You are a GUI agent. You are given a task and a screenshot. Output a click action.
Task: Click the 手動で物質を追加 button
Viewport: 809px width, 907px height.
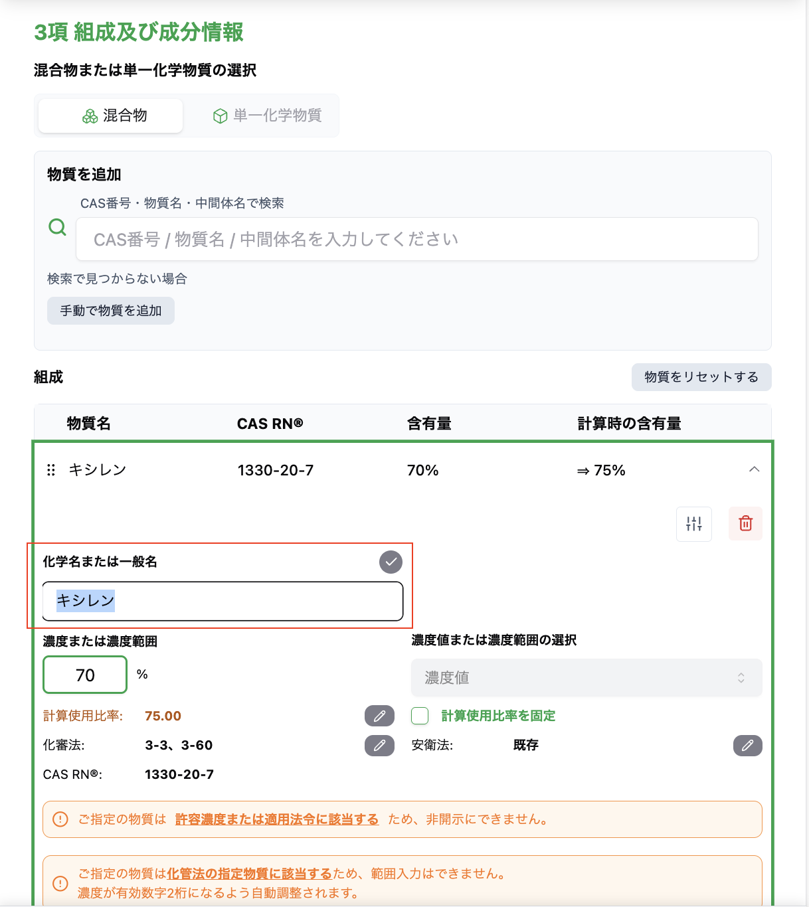[x=110, y=310]
